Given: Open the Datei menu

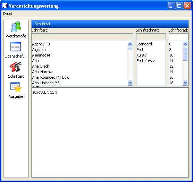Looking at the screenshot, I should point(8,14).
